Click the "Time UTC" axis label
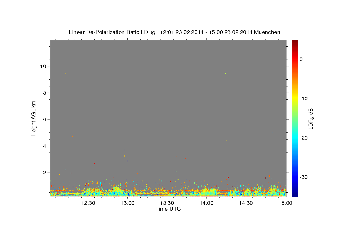Screen dimensions: 354x236 click(x=168, y=209)
